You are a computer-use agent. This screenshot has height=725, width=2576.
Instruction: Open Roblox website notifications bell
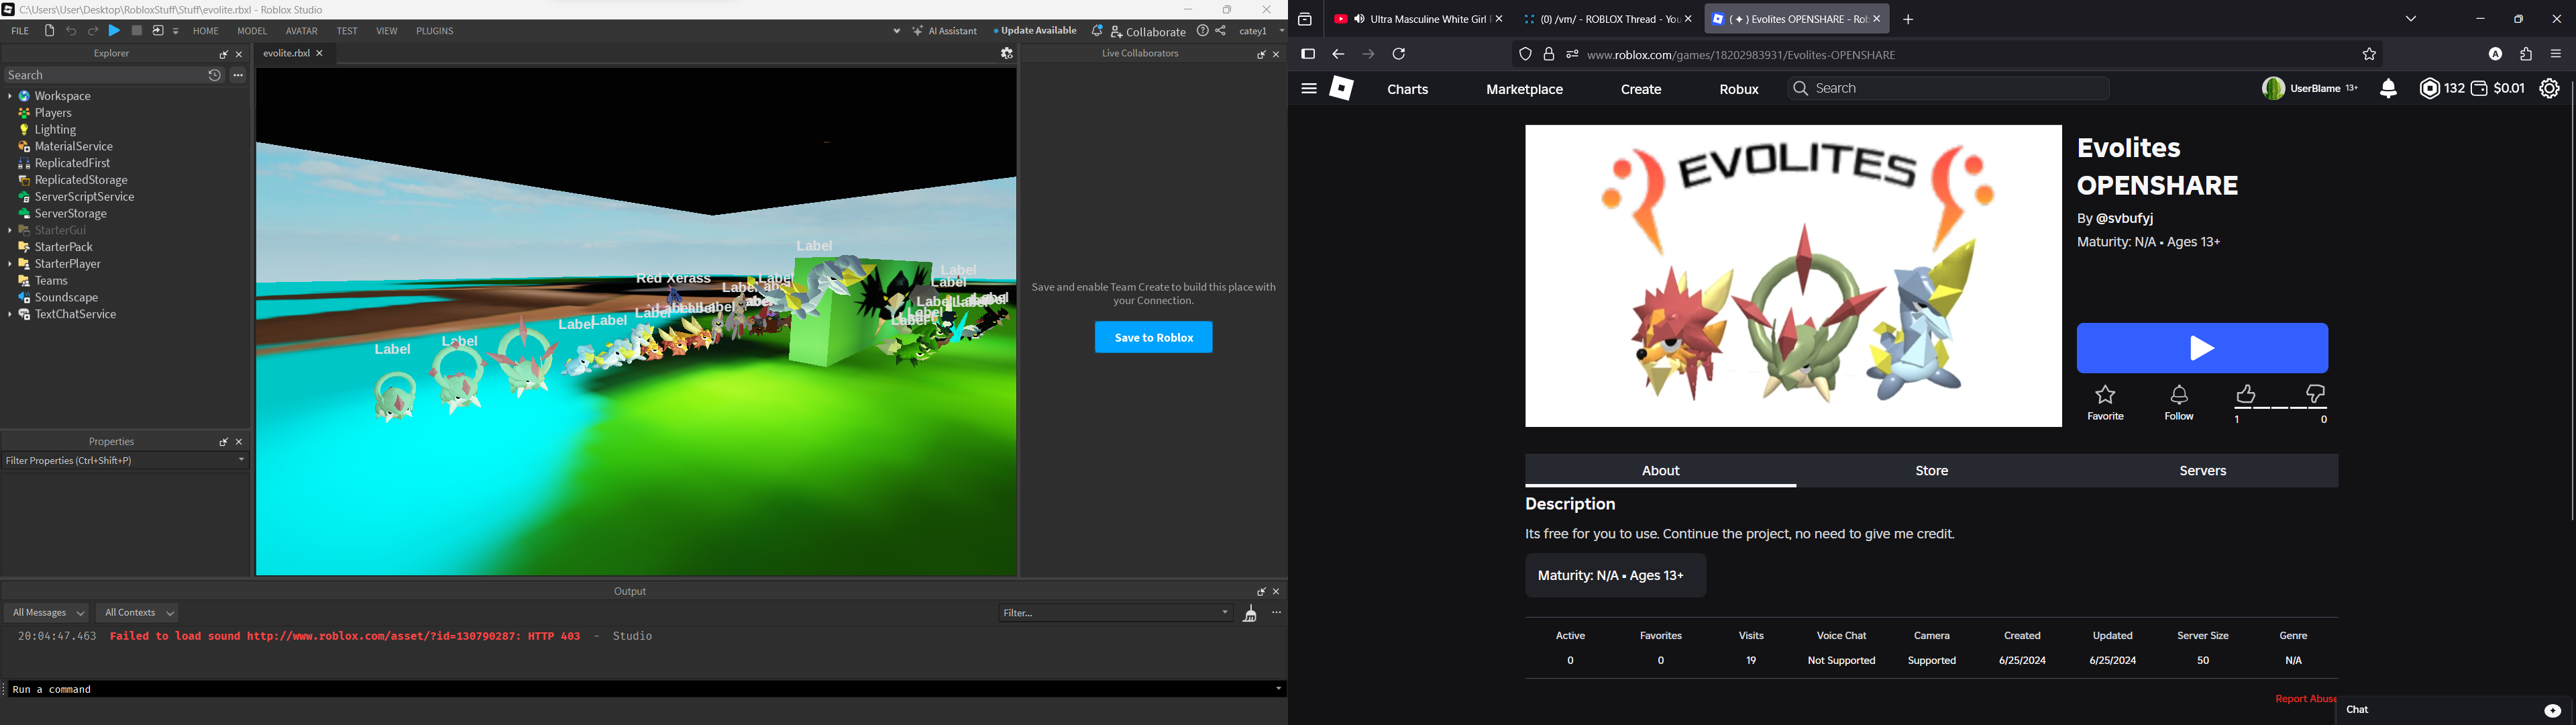[x=2388, y=89]
